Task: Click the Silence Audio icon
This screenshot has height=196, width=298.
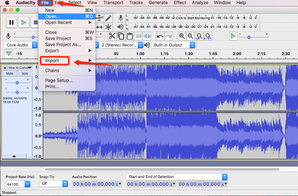Action: [x=147, y=36]
